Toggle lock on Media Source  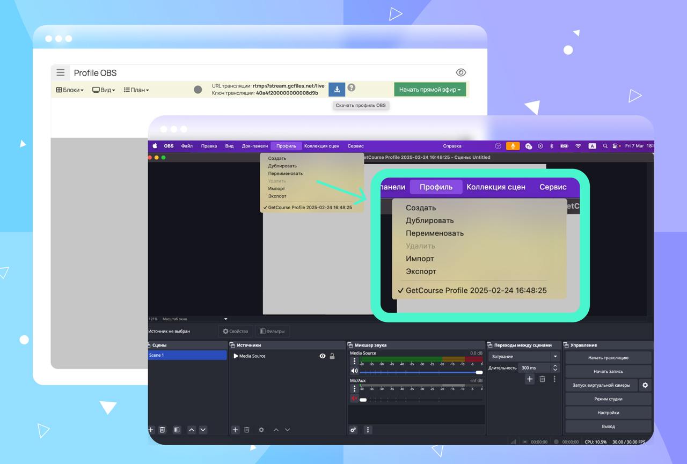[332, 356]
